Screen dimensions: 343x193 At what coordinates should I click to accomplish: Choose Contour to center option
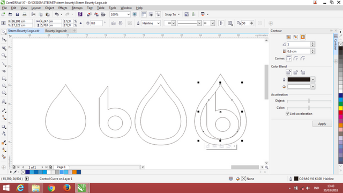pos(288,37)
